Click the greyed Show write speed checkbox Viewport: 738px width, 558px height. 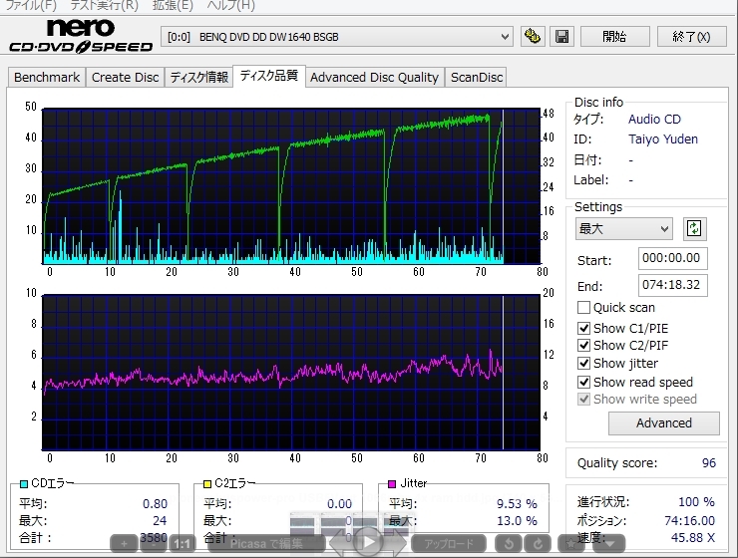click(x=583, y=400)
